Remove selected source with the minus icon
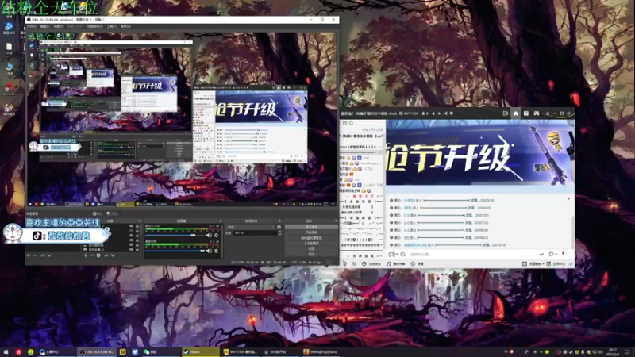 pyautogui.click(x=92, y=255)
